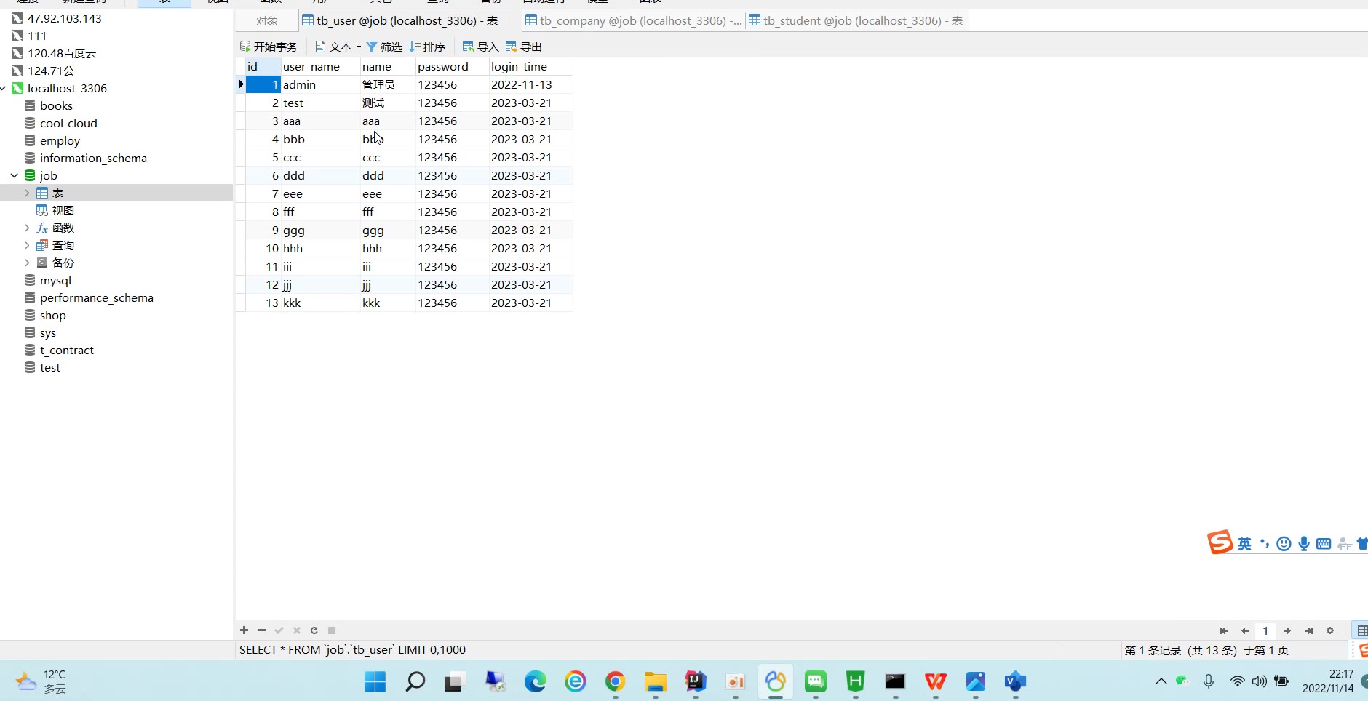Click the page number input field
Viewport: 1368px width, 701px height.
click(x=1265, y=630)
